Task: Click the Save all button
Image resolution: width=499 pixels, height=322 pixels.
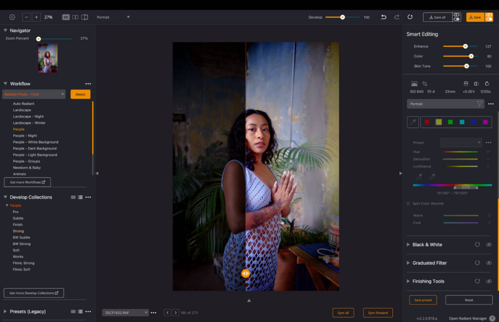Action: pos(438,17)
